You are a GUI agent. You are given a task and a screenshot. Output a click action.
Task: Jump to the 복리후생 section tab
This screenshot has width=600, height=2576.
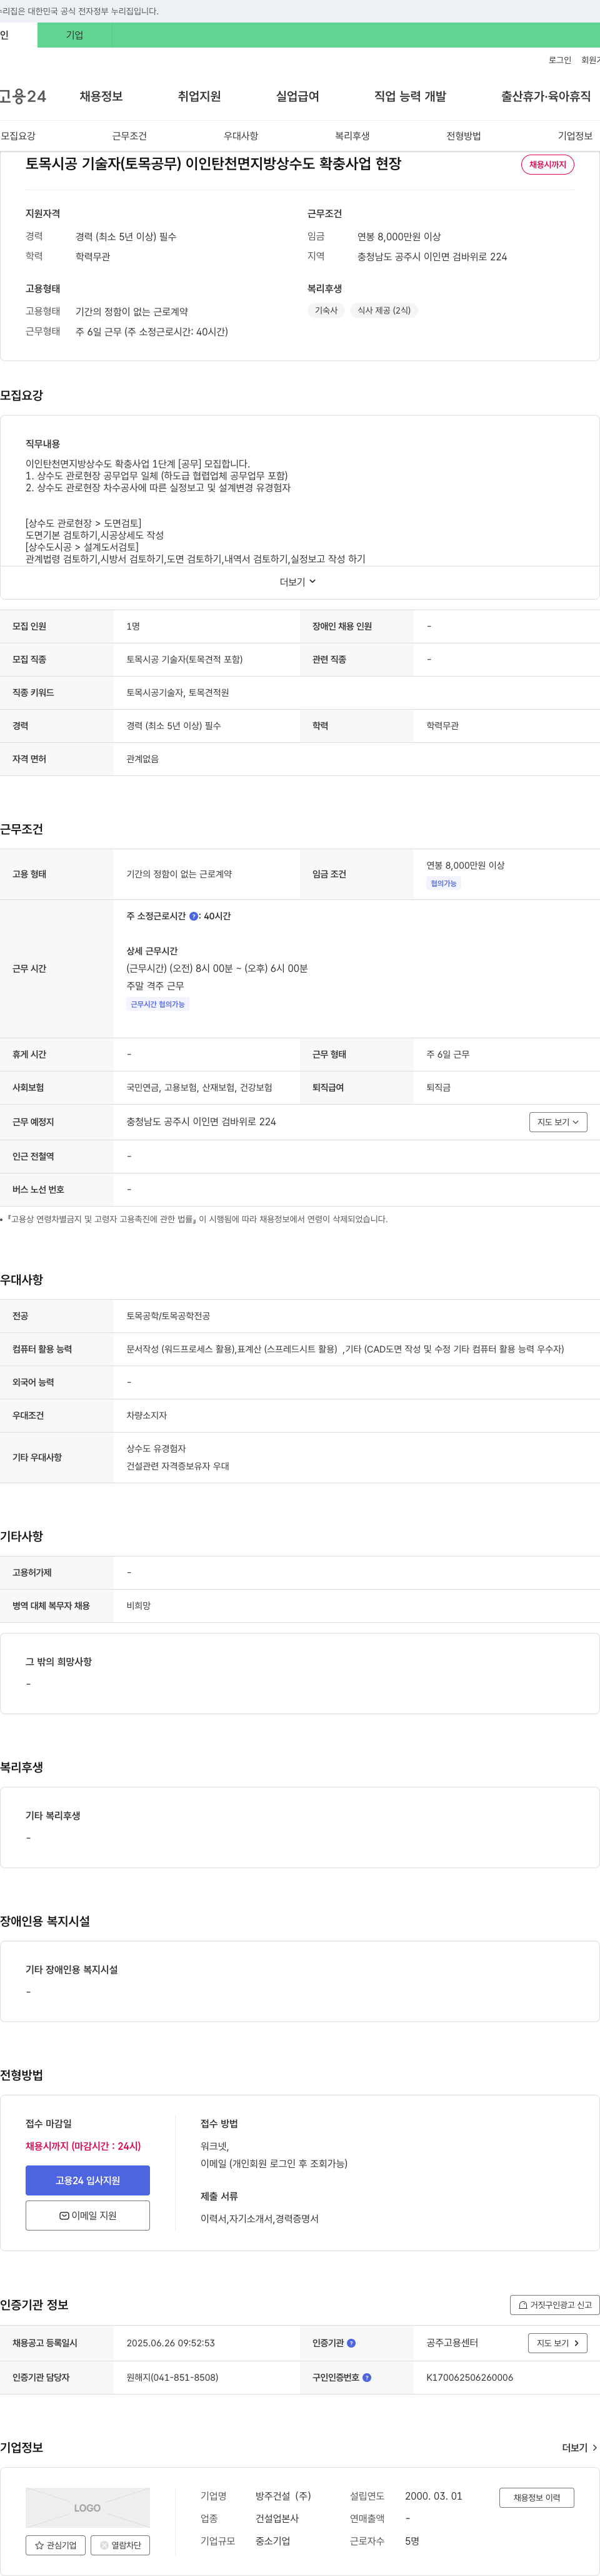click(x=352, y=136)
